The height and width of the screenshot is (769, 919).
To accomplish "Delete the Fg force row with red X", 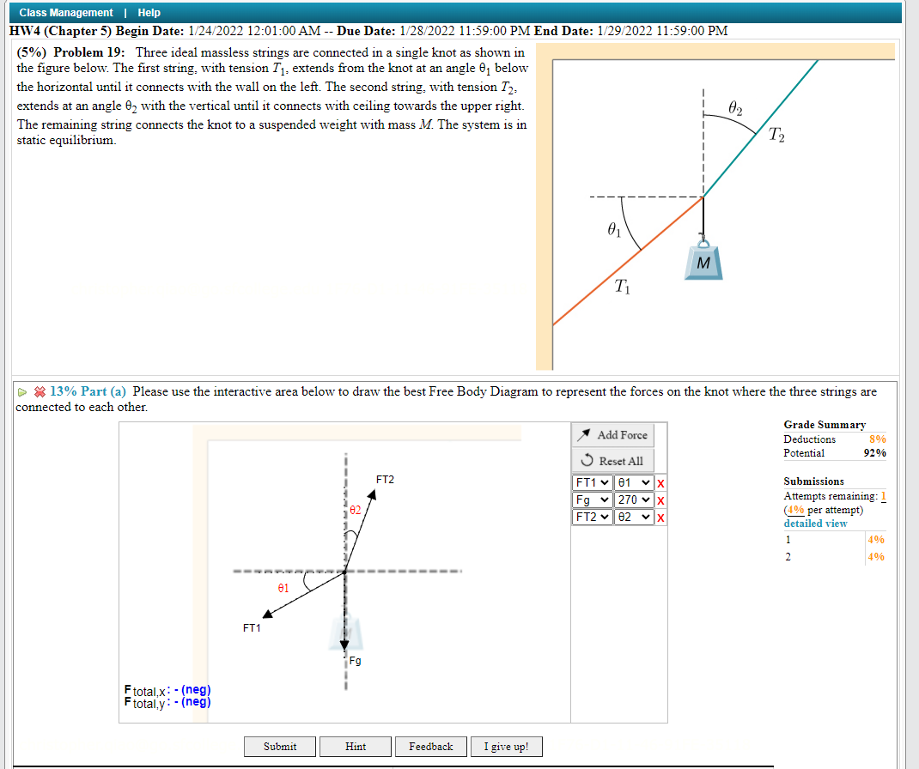I will (660, 500).
